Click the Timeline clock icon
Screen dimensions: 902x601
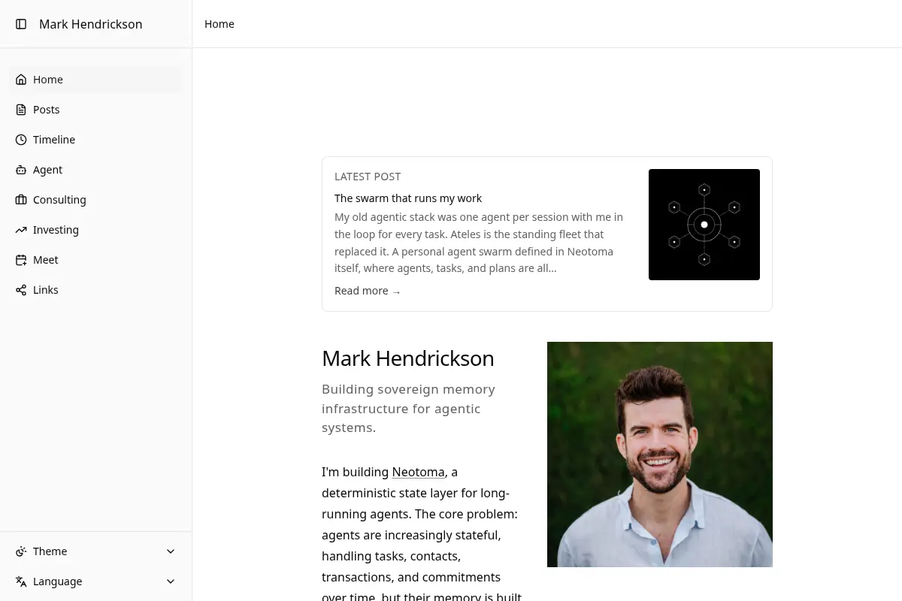tap(21, 140)
